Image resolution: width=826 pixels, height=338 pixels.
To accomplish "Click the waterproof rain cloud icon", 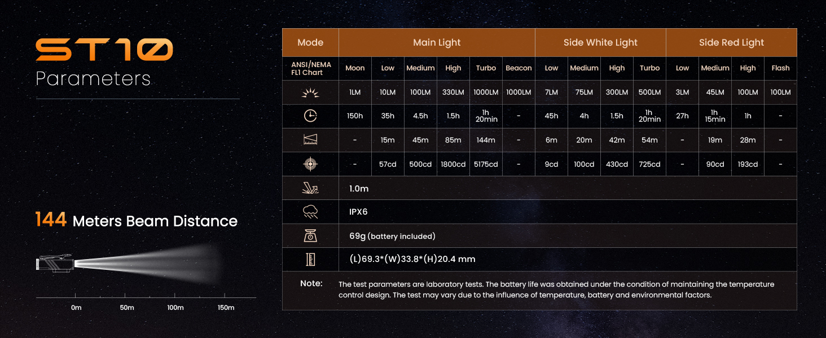I will pyautogui.click(x=310, y=212).
